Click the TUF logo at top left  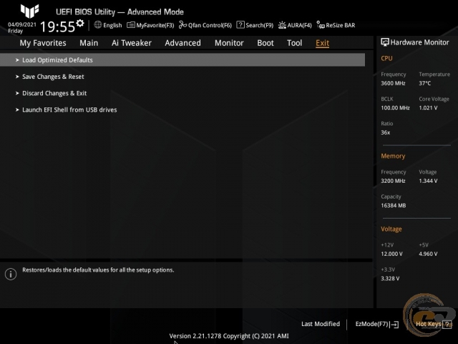click(30, 11)
